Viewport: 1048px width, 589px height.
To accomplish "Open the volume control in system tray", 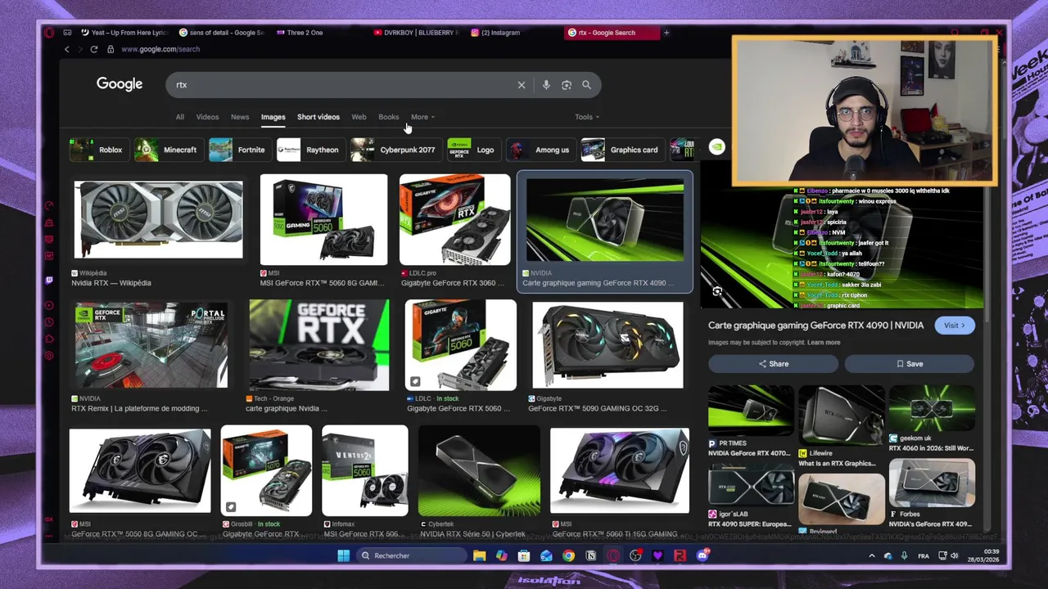I will pyautogui.click(x=954, y=556).
